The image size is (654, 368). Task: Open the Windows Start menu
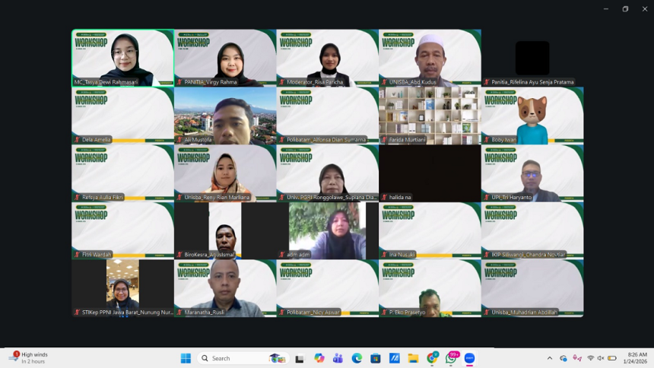click(x=186, y=358)
